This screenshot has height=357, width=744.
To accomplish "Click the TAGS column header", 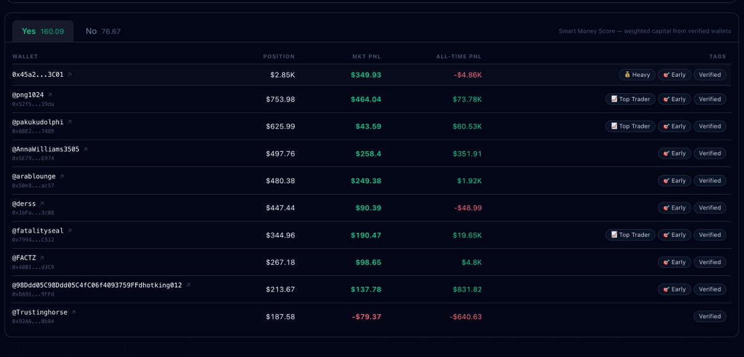I will [x=718, y=56].
